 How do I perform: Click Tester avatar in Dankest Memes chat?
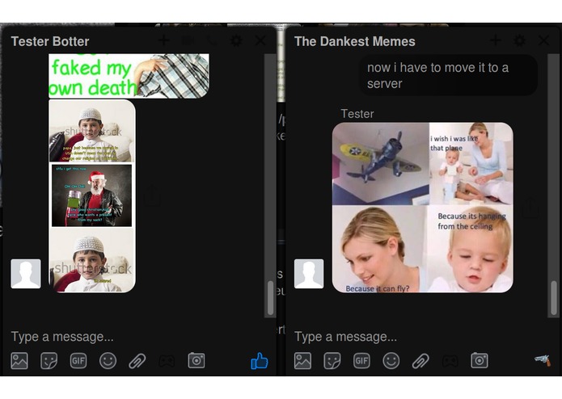[309, 274]
